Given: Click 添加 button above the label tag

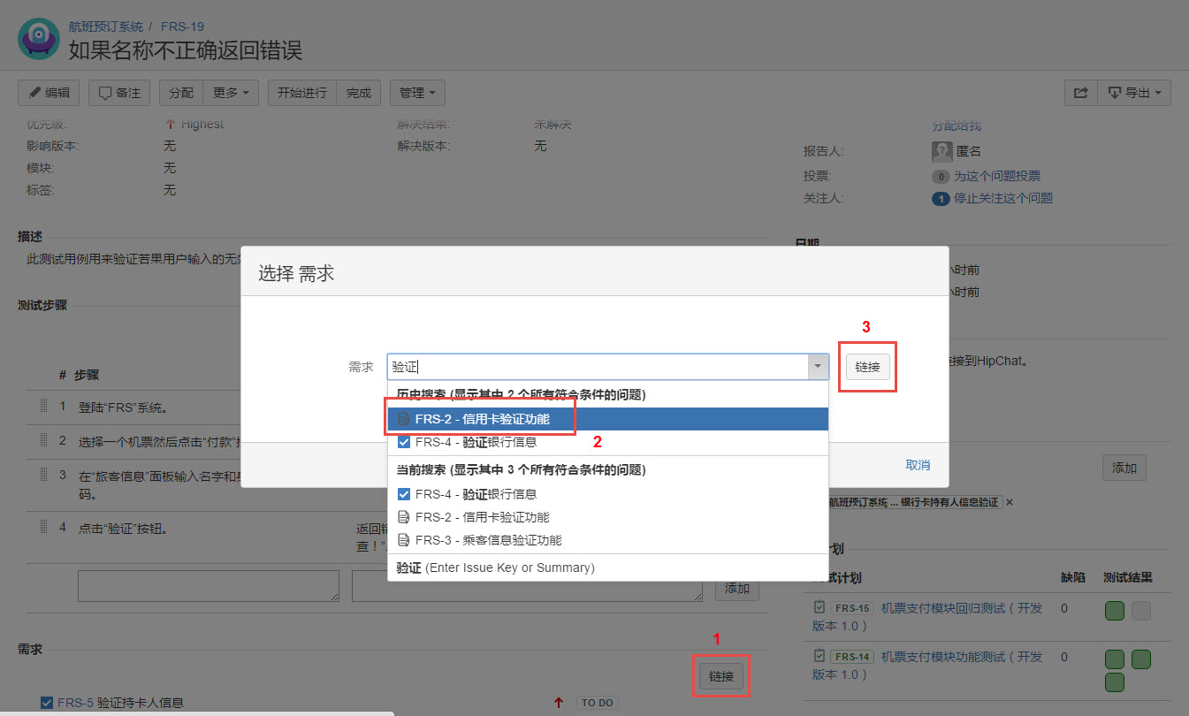Looking at the screenshot, I should 1124,468.
